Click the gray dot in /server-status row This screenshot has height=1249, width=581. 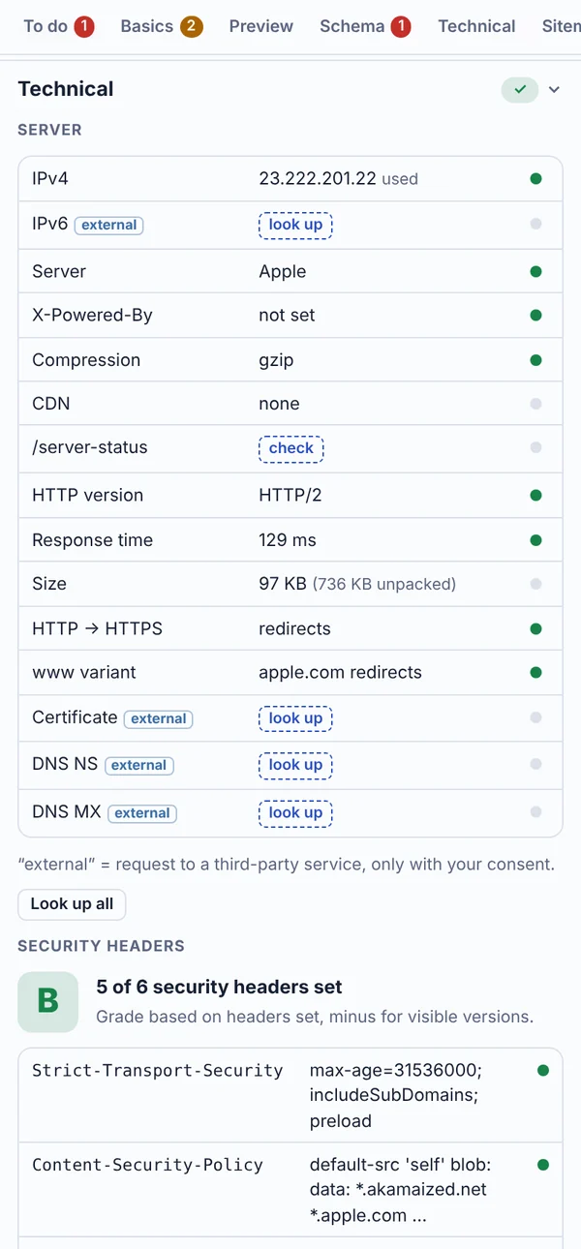click(x=536, y=448)
